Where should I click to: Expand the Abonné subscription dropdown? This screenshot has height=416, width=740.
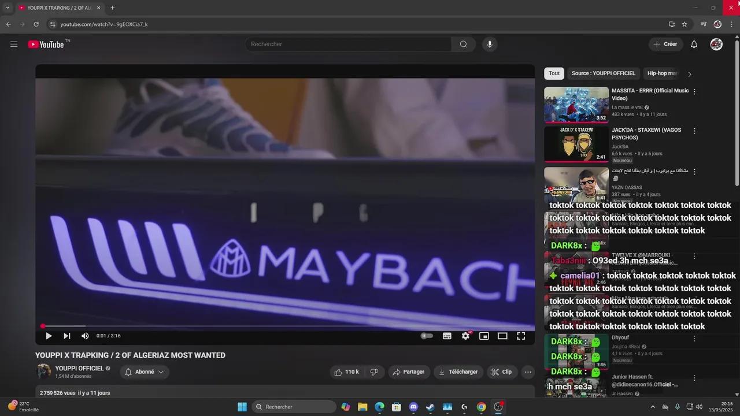(145, 372)
